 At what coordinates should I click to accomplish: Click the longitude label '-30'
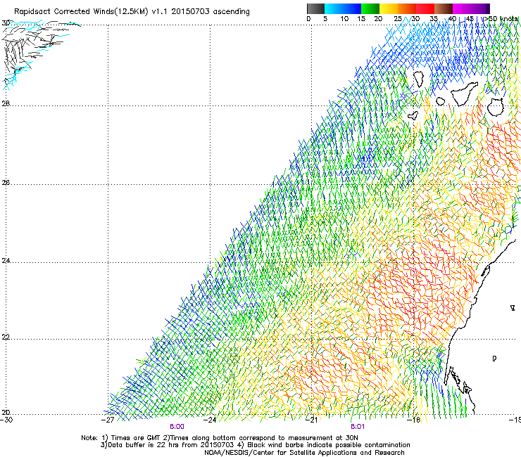point(6,420)
